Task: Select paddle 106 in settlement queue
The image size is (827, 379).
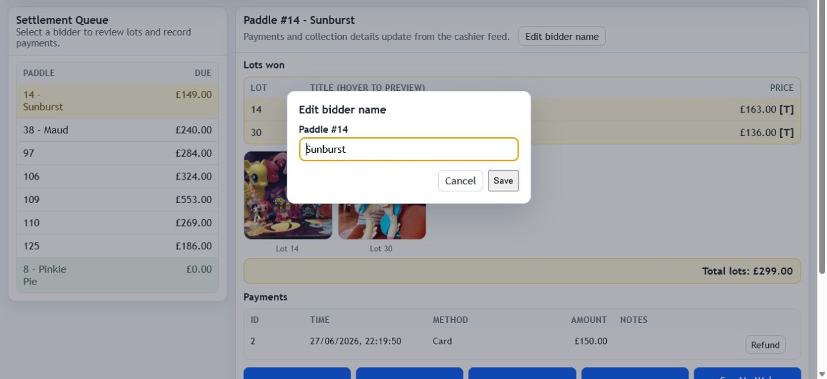Action: pos(118,177)
